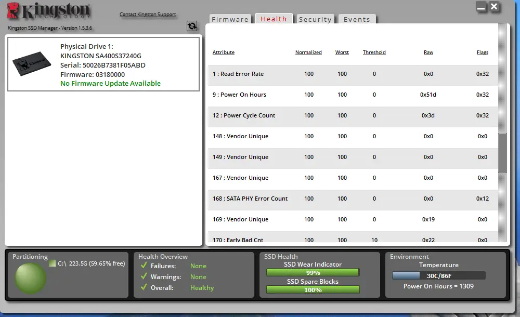Click the Attribute column header
Image resolution: width=520 pixels, height=317 pixels.
click(x=224, y=52)
